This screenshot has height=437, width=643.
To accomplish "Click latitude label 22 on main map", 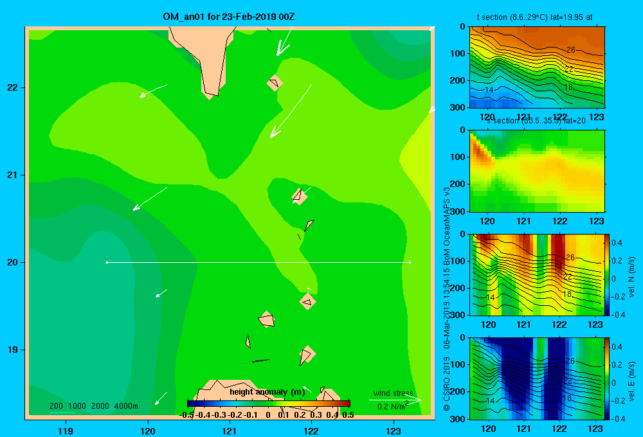I will point(13,88).
